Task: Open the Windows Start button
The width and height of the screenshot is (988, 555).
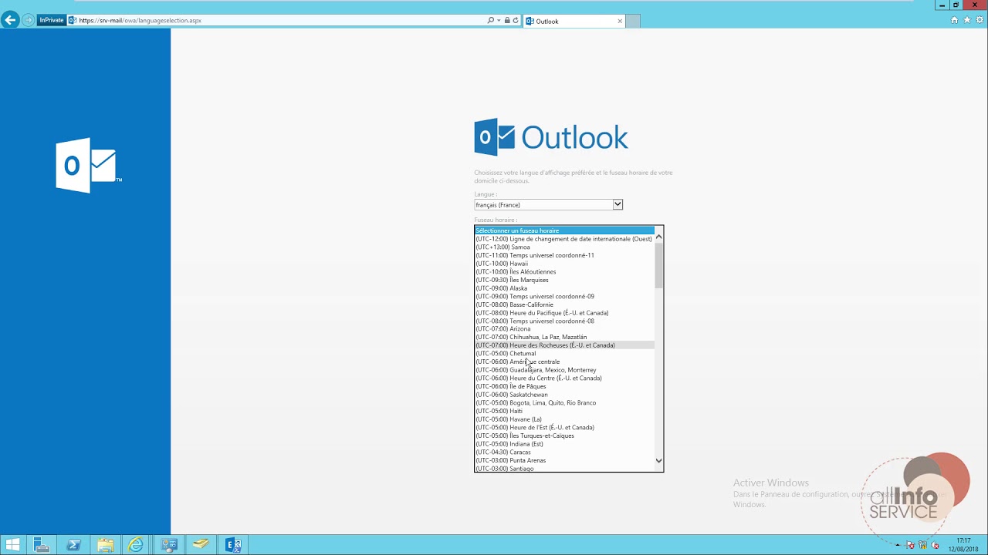Action: 13,545
